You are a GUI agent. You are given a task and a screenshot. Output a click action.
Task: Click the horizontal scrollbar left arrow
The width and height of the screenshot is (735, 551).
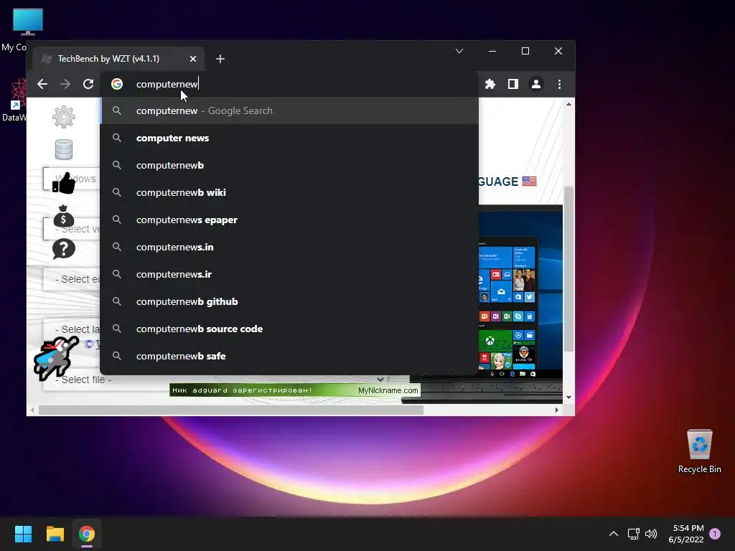(x=32, y=410)
